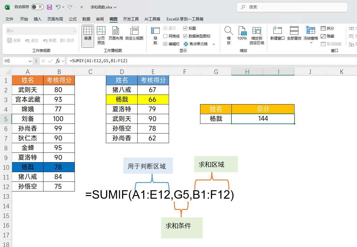Select column H header
This screenshot has width=357, height=247.
point(247,72)
